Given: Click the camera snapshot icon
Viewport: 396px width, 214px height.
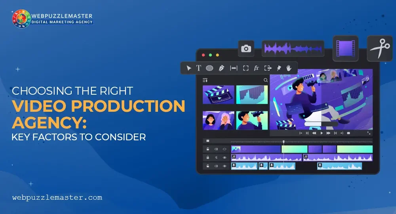Looking at the screenshot, I should [x=246, y=49].
